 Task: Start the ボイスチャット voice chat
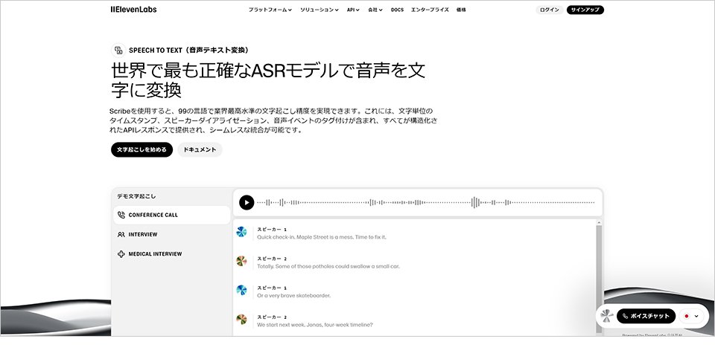[646, 316]
